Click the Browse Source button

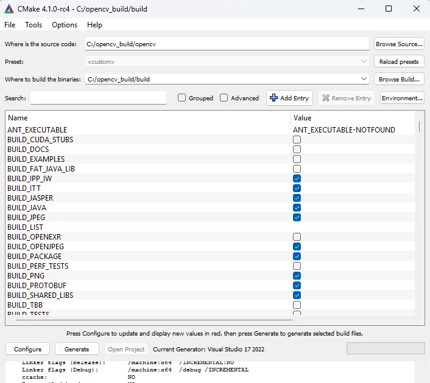[399, 44]
